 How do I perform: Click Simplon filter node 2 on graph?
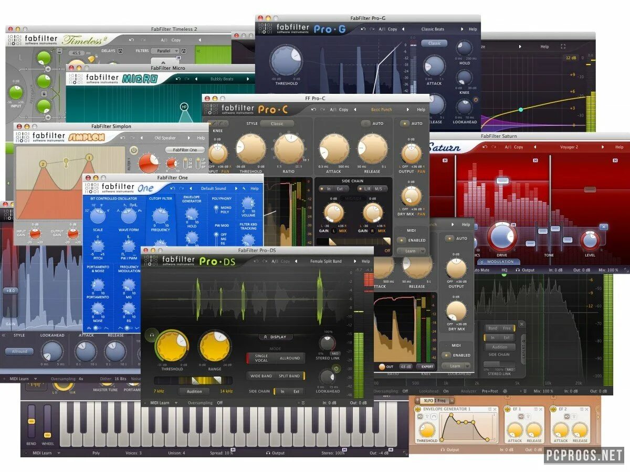pyautogui.click(x=43, y=164)
